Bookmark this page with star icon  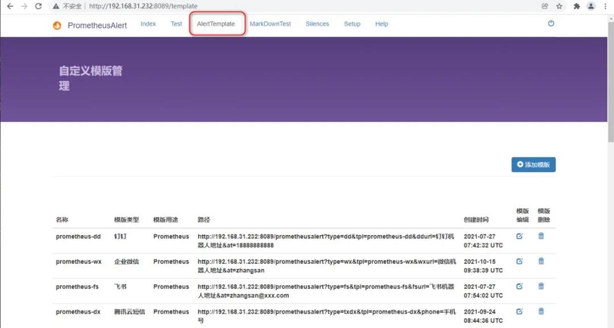tap(559, 6)
